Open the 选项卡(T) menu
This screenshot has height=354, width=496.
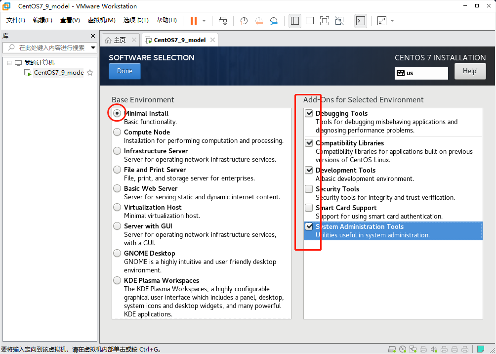pos(136,21)
